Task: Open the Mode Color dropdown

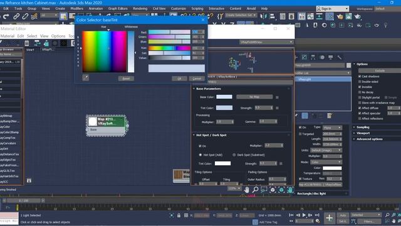Action: 326,162
